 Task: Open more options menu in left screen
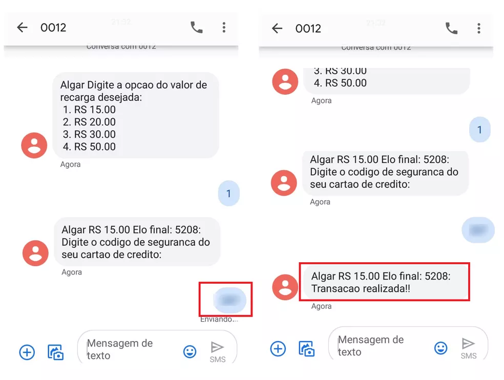224,27
